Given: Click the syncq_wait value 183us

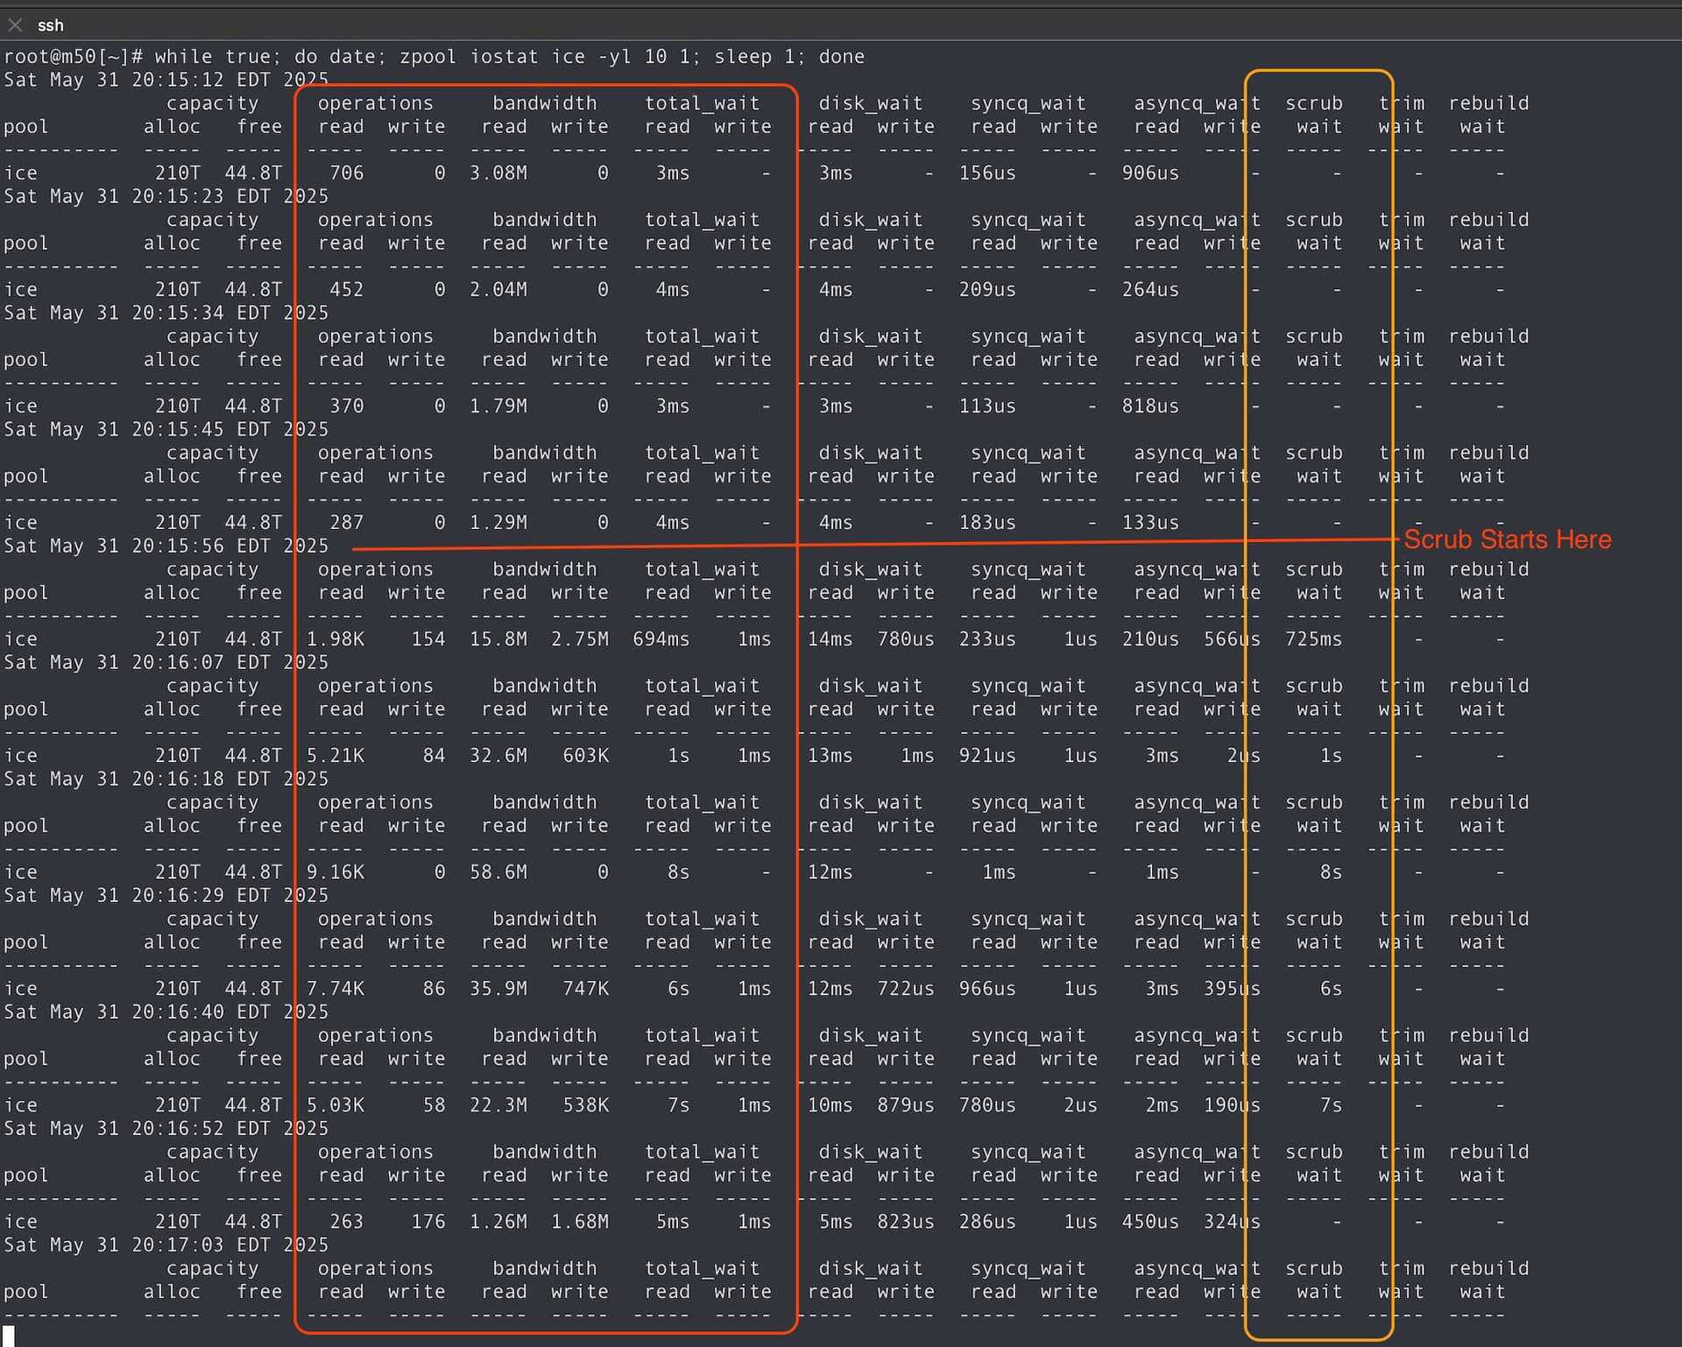Looking at the screenshot, I should 987,523.
